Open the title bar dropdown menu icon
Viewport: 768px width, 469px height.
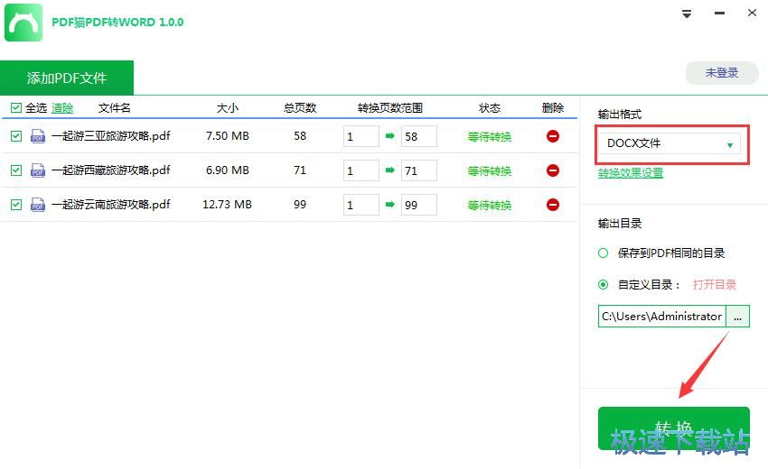[x=687, y=14]
